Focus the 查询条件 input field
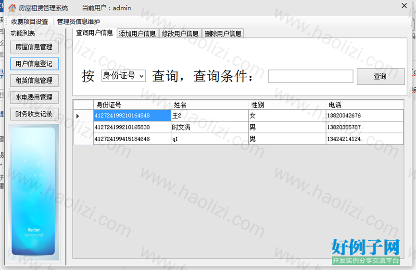416x270 pixels. click(310, 76)
